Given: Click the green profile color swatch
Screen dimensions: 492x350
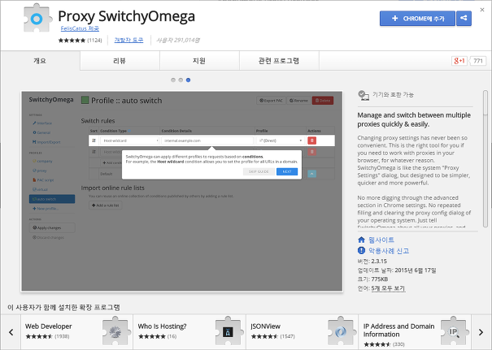Looking at the screenshot, I should pos(85,100).
